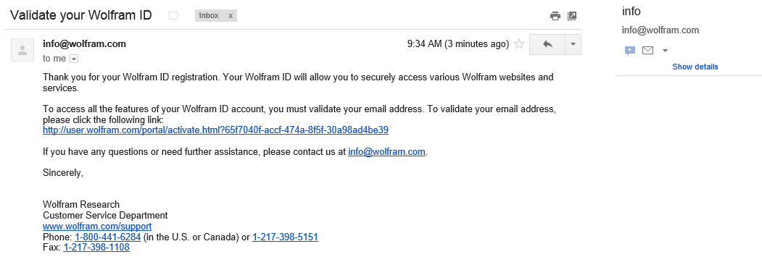762x270 pixels.
Task: Toggle the importance marker beside the subject
Action: click(173, 16)
